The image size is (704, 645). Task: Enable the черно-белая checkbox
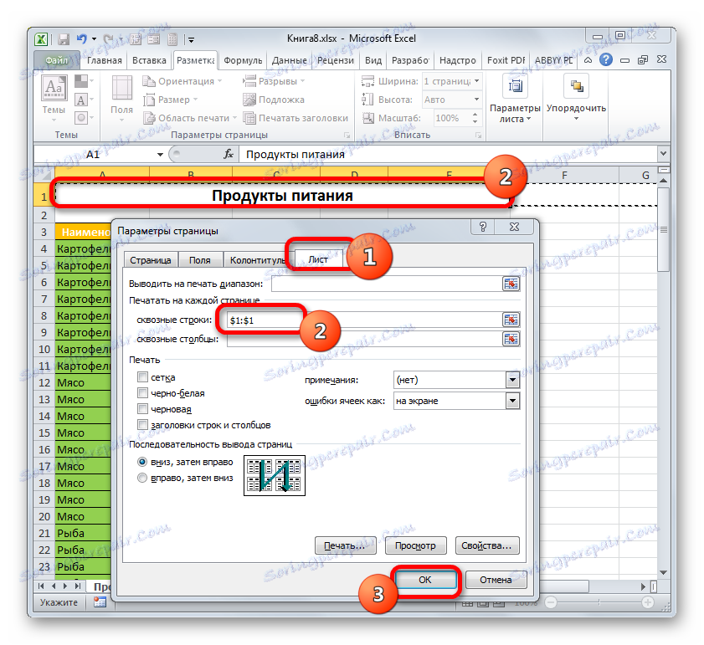(x=142, y=393)
